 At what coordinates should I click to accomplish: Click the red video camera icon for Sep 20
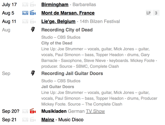[33, 111]
